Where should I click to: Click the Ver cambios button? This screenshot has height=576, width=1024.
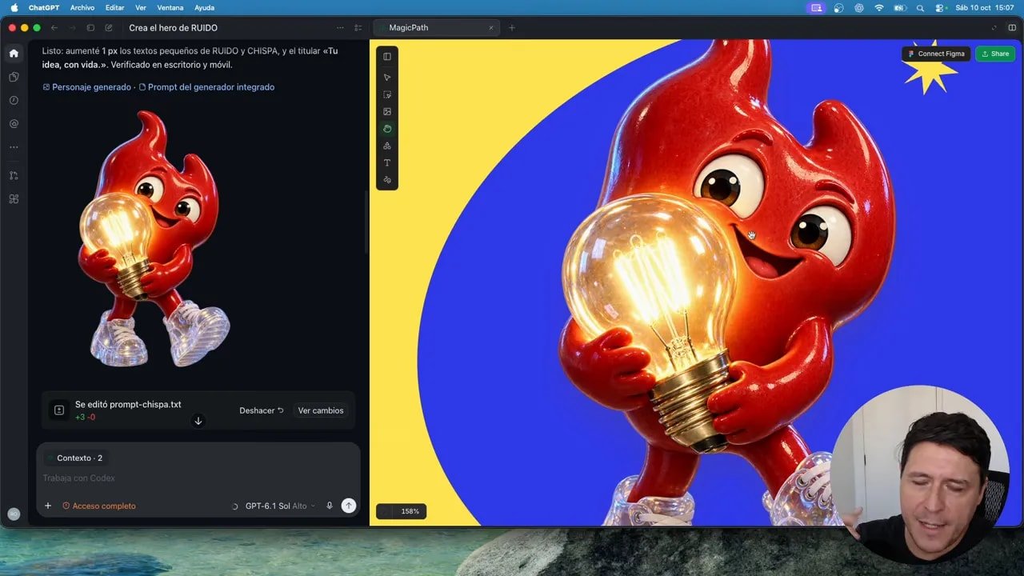(x=321, y=410)
